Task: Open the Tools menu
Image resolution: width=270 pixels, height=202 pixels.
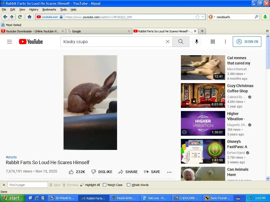Action: tap(63, 10)
